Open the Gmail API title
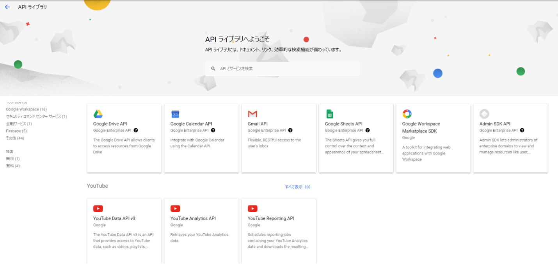Viewport: 558px width, 264px height. [258, 124]
